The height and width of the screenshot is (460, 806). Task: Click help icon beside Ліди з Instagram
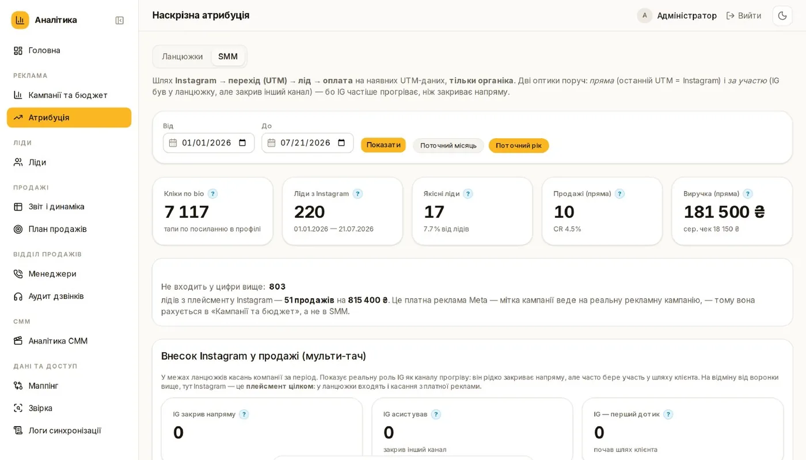pos(358,194)
